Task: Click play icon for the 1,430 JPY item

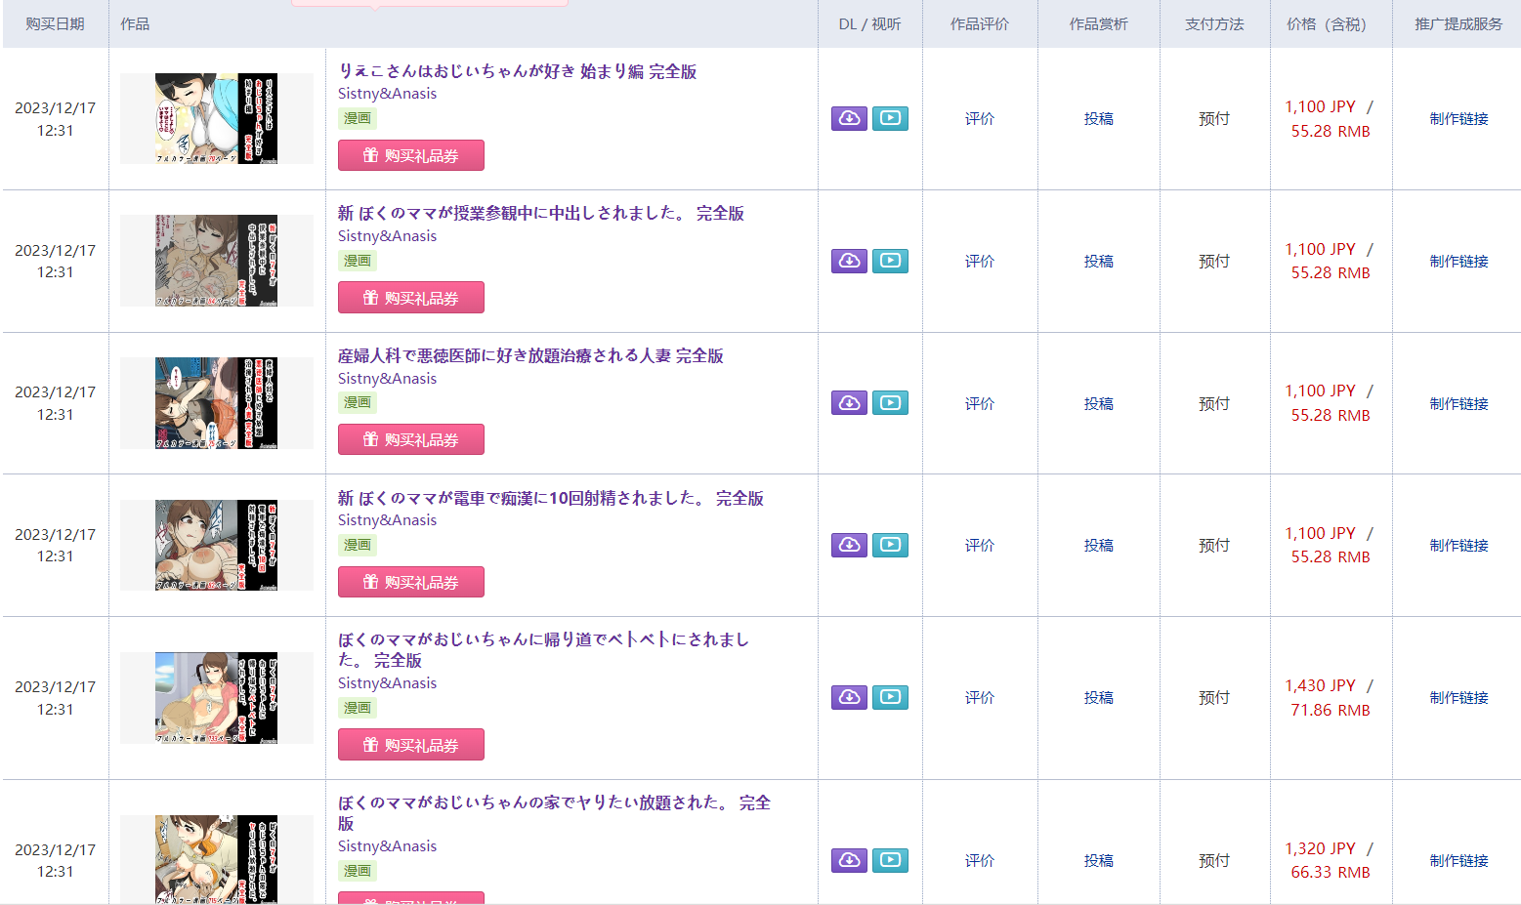Action: tap(890, 697)
